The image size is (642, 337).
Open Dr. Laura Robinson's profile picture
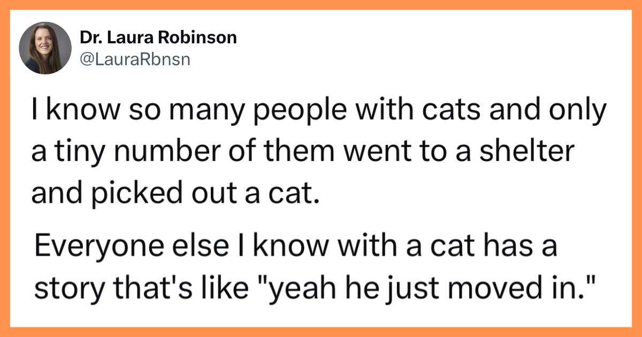[x=45, y=48]
